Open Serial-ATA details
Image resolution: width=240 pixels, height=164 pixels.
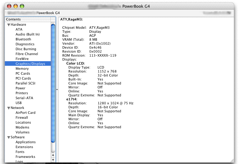click(x=24, y=98)
